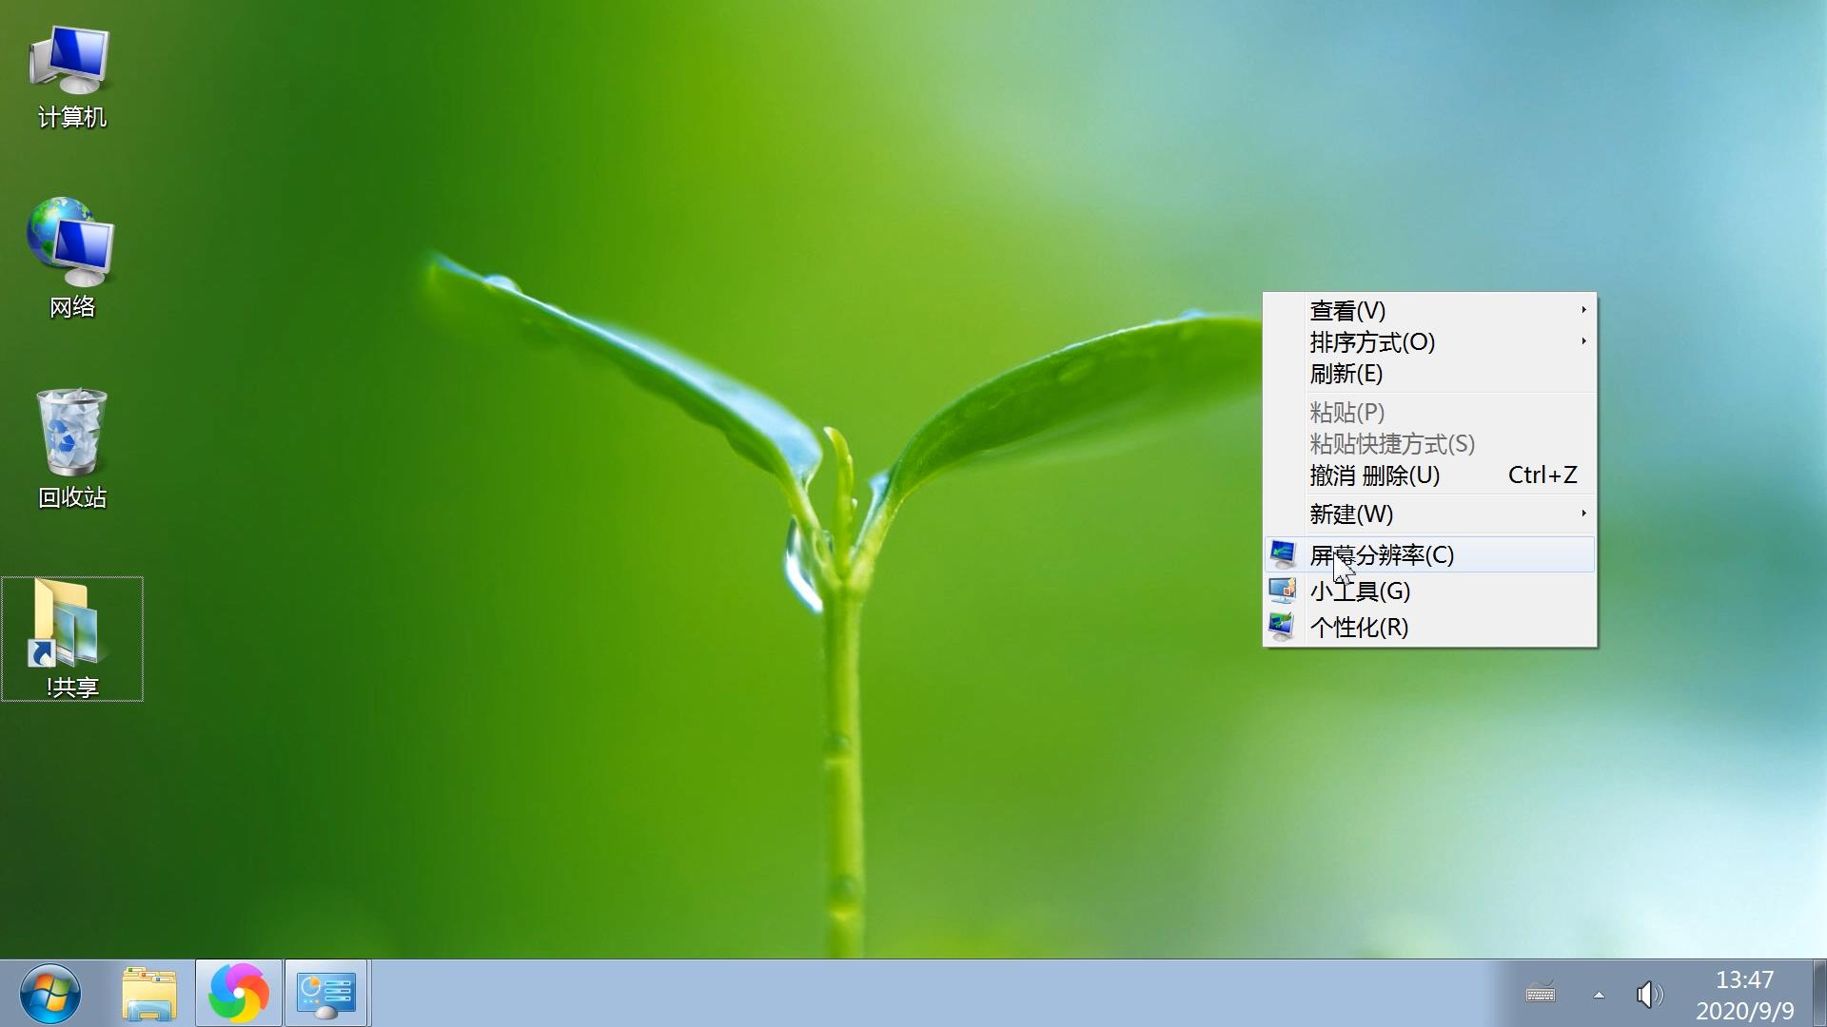This screenshot has height=1027, width=1827.
Task: Open 个性化(R) from the context menu
Action: pos(1359,628)
